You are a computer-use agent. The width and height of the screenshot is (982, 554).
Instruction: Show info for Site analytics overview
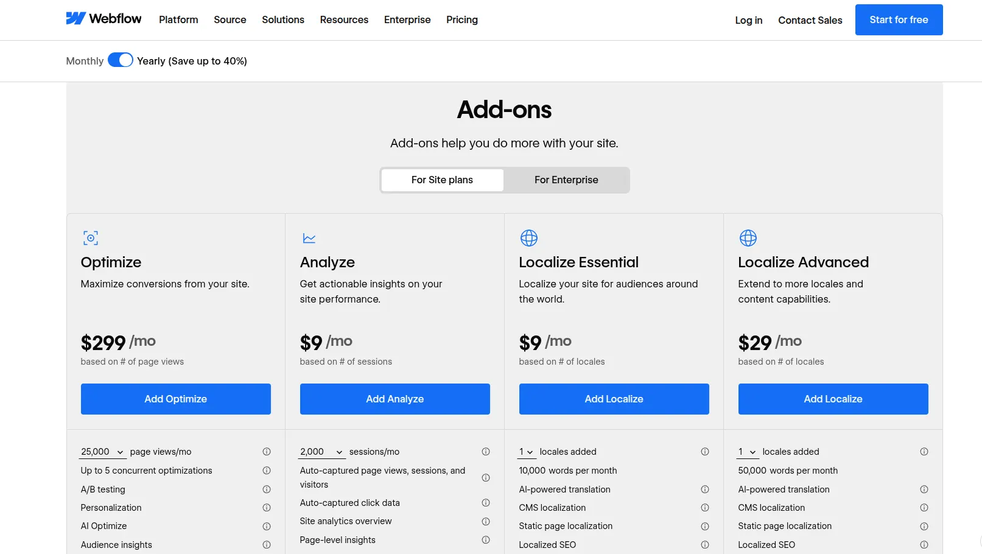486,521
